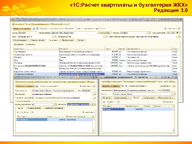The image size is (192, 144).
Task: Select the 'Лифт' row in accruals table
Action: (x=96, y=60)
